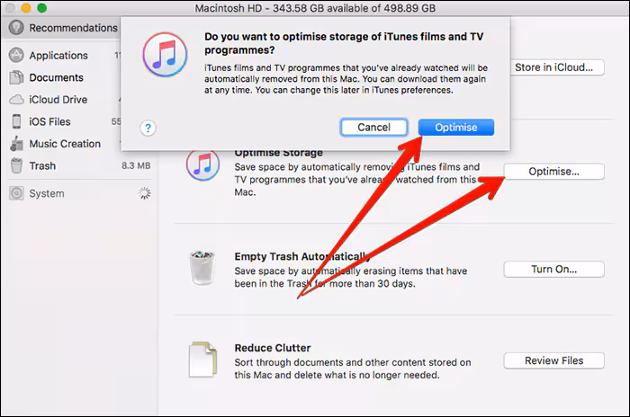The width and height of the screenshot is (630, 417).
Task: Click the Applications sidebar icon
Action: [16, 55]
